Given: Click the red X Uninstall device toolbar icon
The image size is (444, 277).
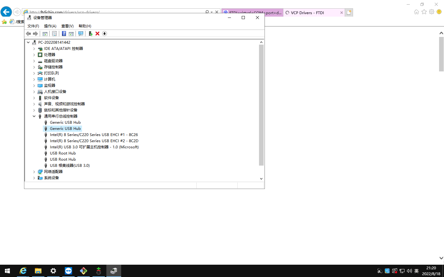Looking at the screenshot, I should click(x=97, y=34).
